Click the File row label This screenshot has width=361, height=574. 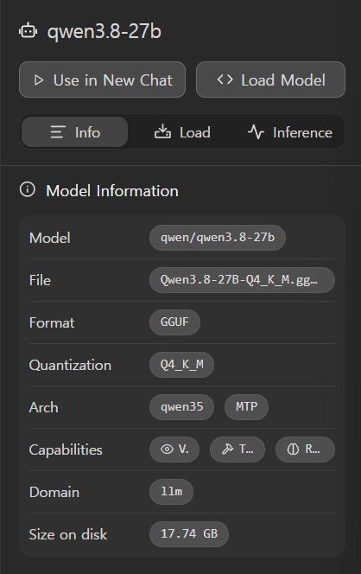pos(40,280)
